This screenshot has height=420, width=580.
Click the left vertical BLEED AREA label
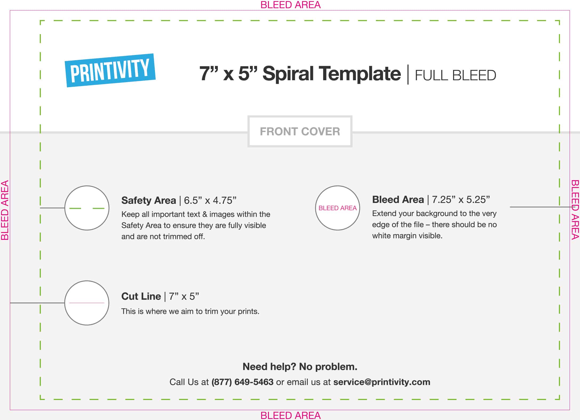pos(5,210)
